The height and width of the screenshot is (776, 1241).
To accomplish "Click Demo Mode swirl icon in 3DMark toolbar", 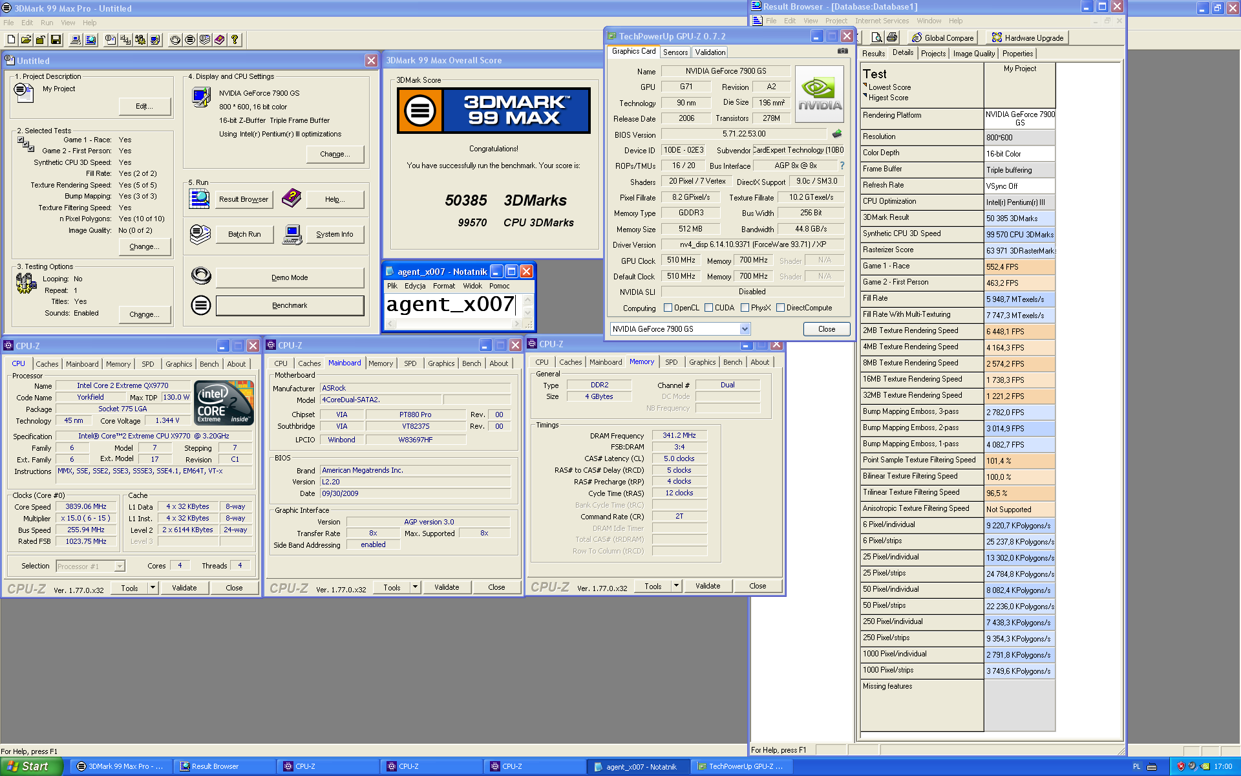I will pos(175,40).
